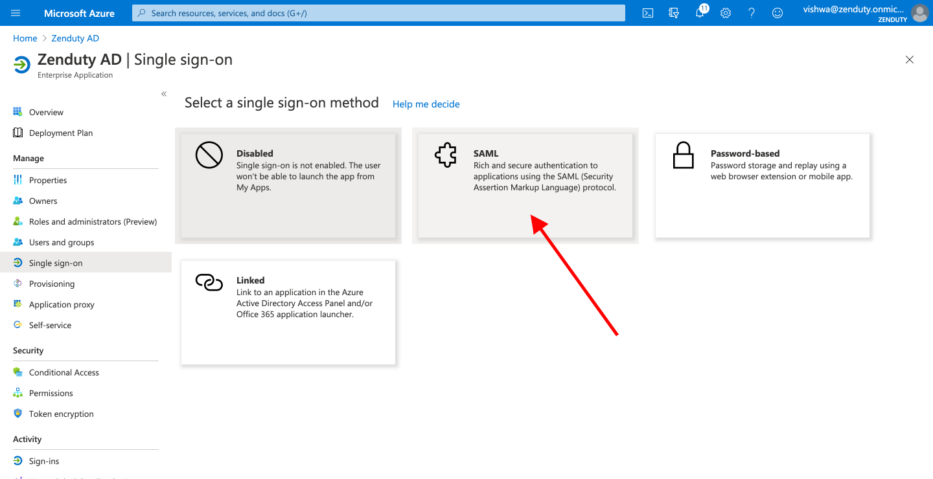Screen dimensions: 933x479
Task: Launch Cloud Shell from the top bar
Action: (648, 13)
